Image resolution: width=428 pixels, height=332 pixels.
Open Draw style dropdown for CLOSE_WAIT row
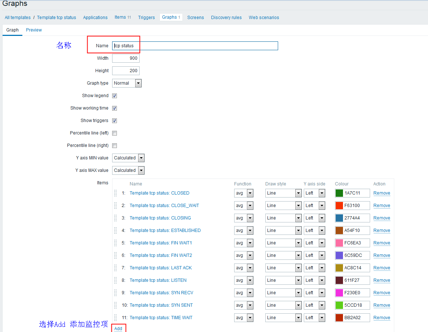coord(283,206)
